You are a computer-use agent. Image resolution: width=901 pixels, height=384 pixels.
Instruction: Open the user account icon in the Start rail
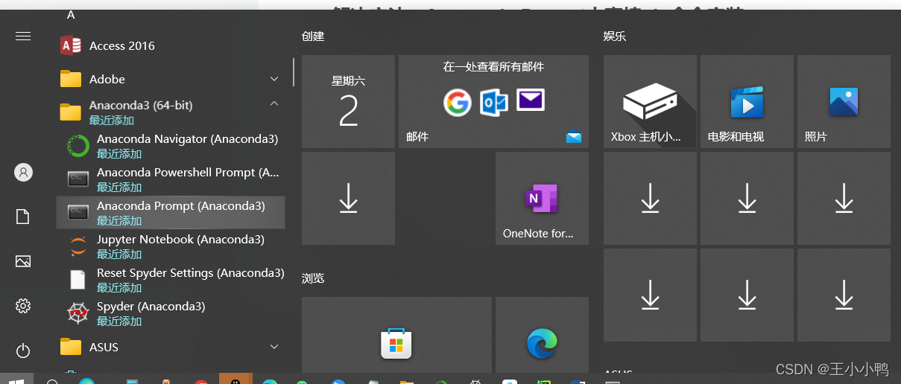click(x=23, y=172)
